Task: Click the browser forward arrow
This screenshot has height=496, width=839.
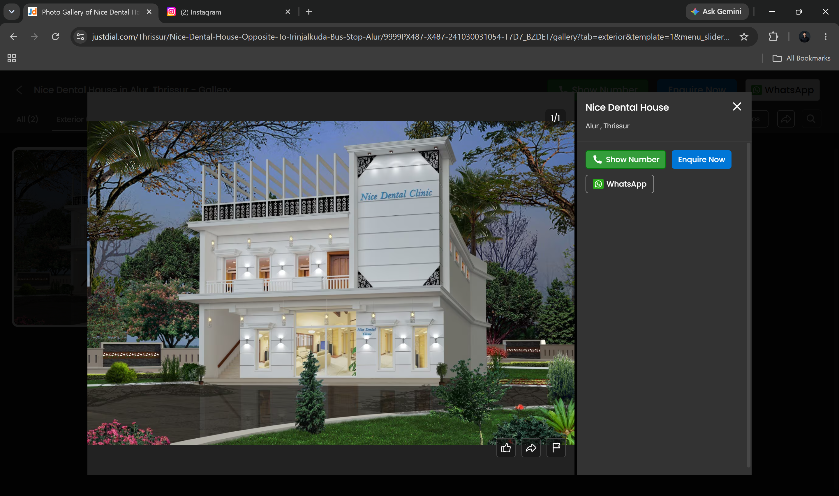Action: (x=34, y=37)
